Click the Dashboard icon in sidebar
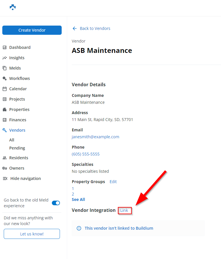The height and width of the screenshot is (259, 221). pyautogui.click(x=5, y=47)
